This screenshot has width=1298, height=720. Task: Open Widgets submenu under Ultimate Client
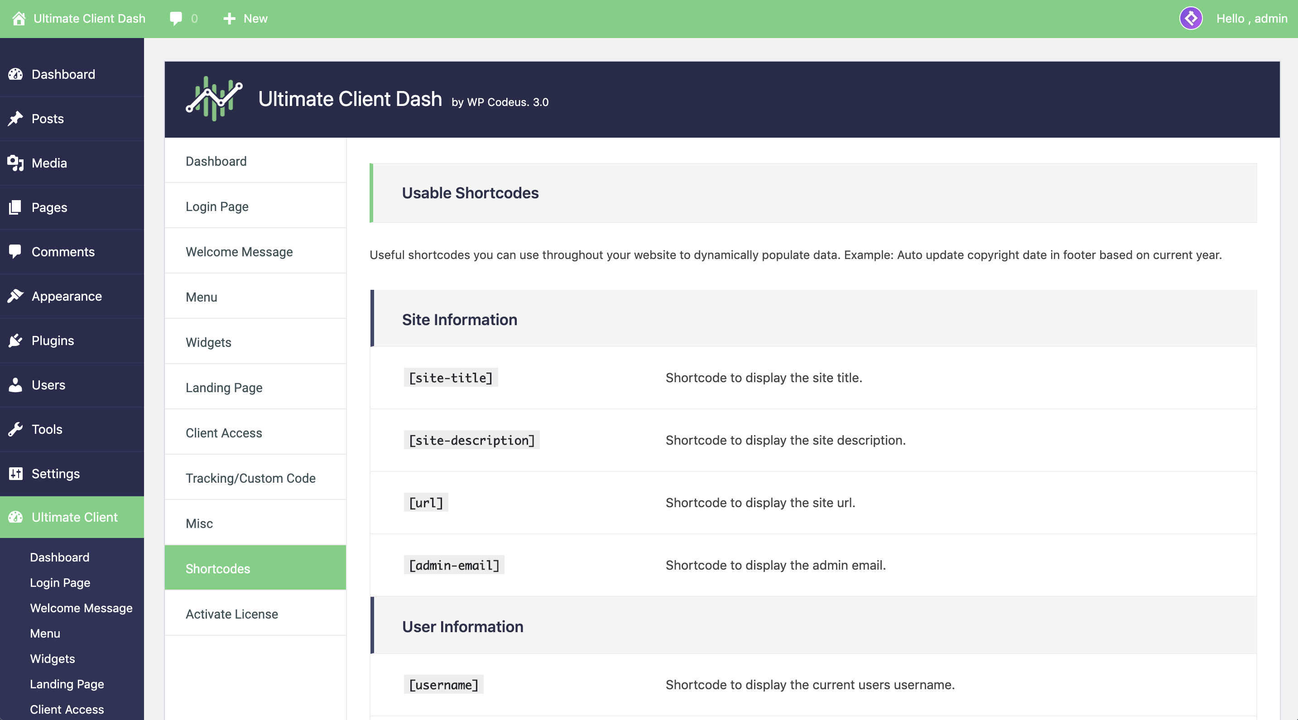pos(53,658)
